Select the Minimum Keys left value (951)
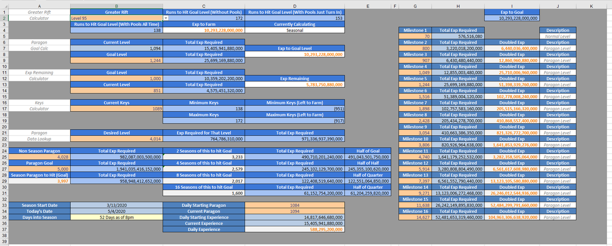Viewport: 612px width, 246px height. 295,109
